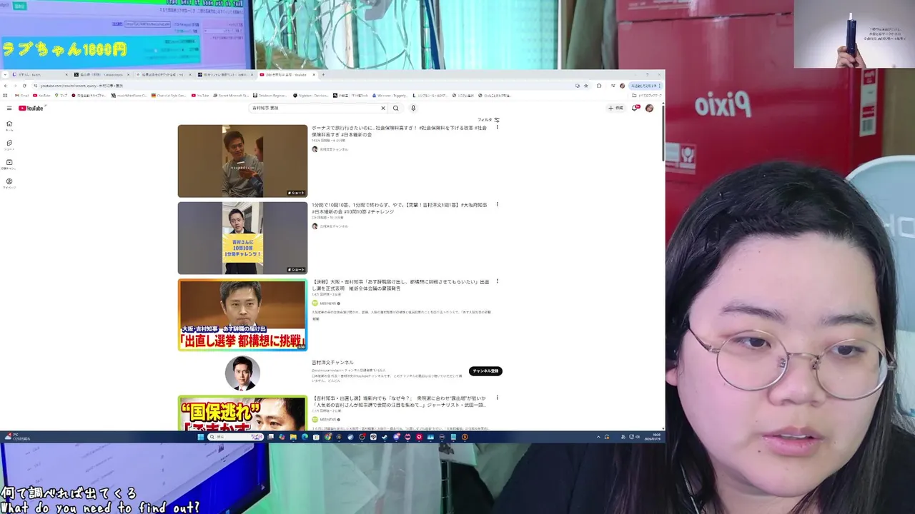Open more options for the ボーナスで旅行 video
The height and width of the screenshot is (514, 915).
498,128
